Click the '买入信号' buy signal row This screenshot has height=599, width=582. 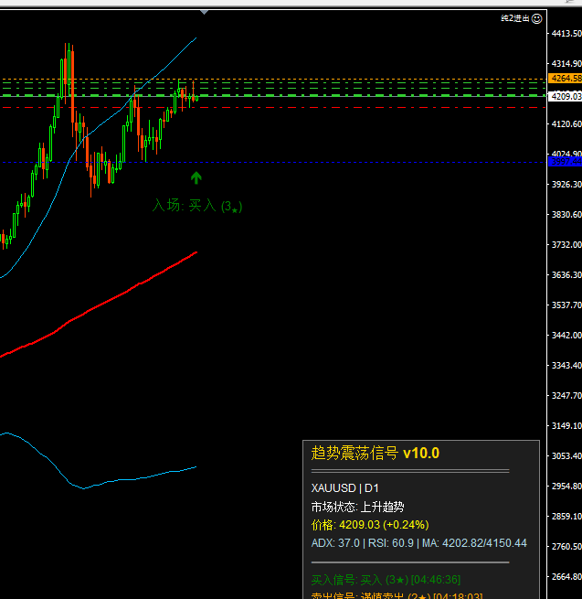pos(385,580)
